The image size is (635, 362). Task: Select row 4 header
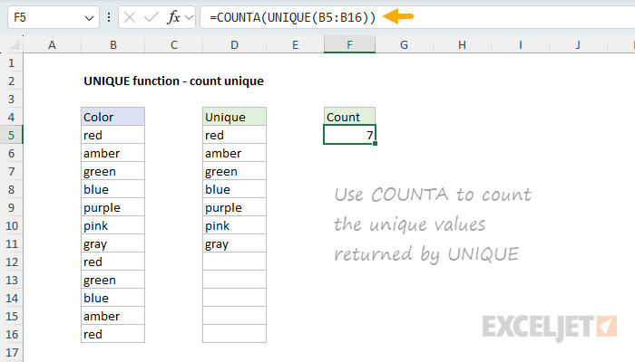pyautogui.click(x=11, y=117)
